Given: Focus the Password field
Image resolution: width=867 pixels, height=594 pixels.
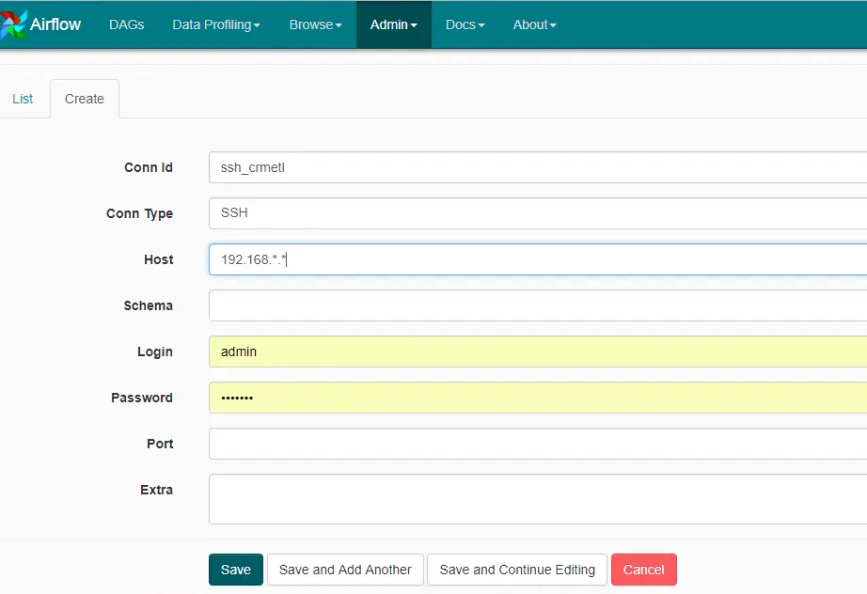Looking at the screenshot, I should (538, 398).
